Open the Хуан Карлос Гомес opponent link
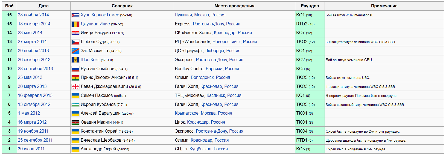 click(x=100, y=15)
